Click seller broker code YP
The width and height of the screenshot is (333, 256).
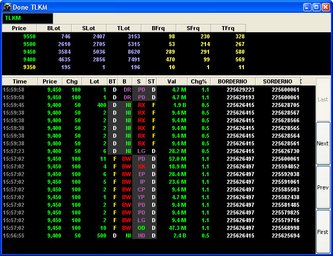click(141, 197)
